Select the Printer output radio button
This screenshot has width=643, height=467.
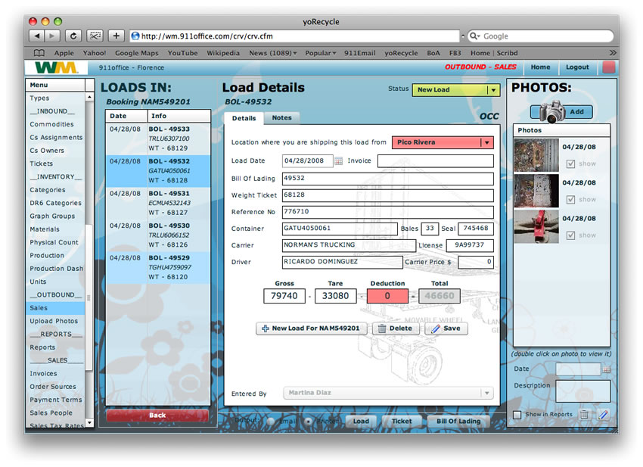pos(309,421)
